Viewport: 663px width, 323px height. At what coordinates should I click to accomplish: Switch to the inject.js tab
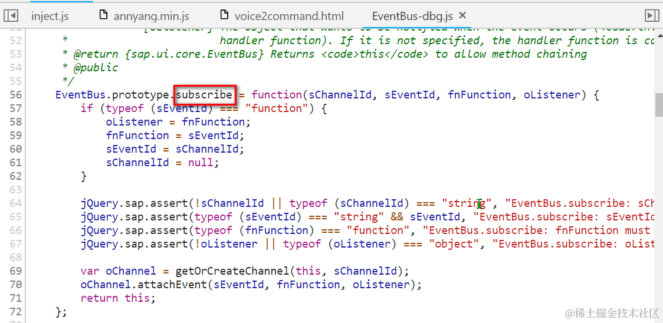pos(50,17)
